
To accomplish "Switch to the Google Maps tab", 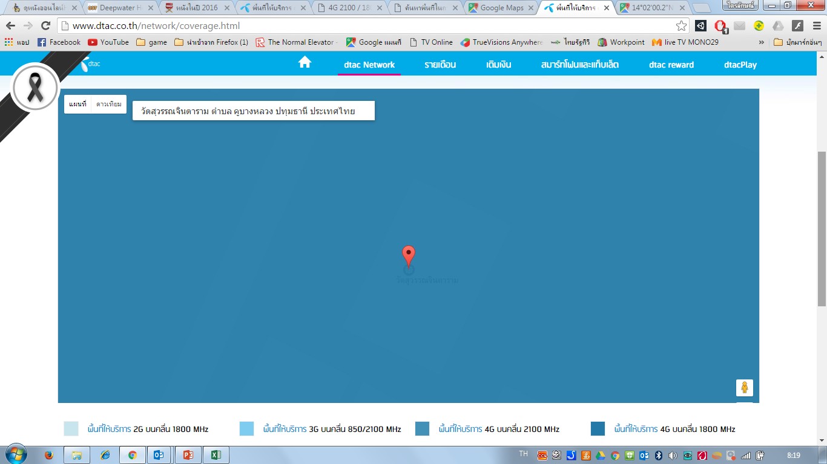I will tap(500, 8).
